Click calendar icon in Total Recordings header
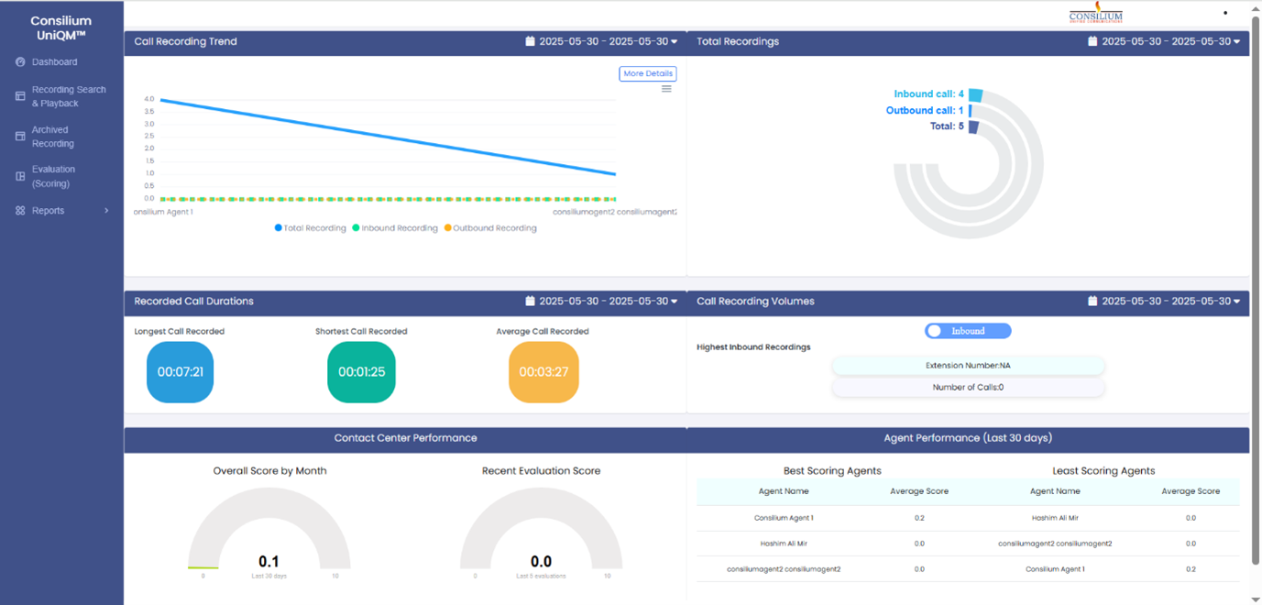 click(x=1092, y=41)
